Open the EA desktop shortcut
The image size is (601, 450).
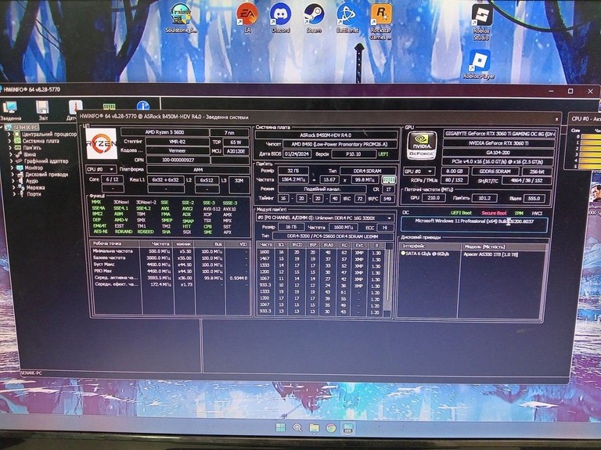[x=247, y=19]
